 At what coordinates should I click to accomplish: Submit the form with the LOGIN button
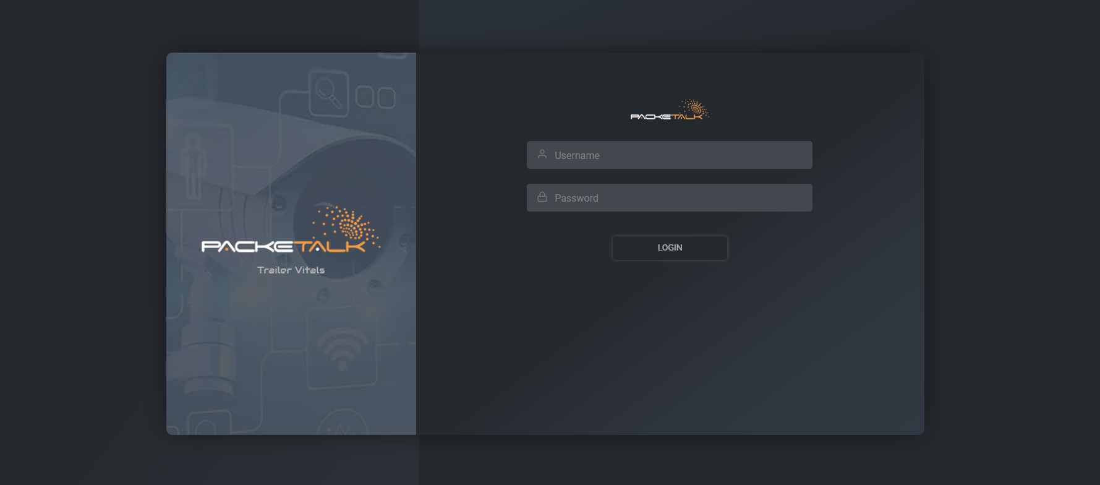(x=670, y=247)
